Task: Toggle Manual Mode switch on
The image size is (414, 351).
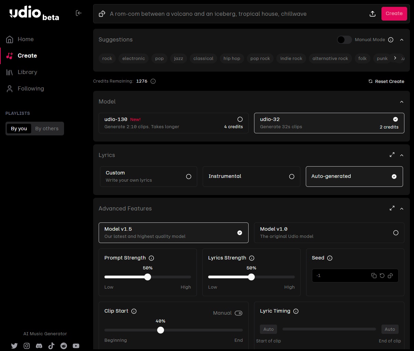Action: [344, 40]
